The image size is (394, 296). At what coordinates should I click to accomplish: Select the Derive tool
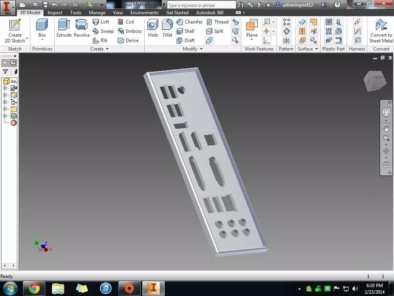tap(128, 40)
